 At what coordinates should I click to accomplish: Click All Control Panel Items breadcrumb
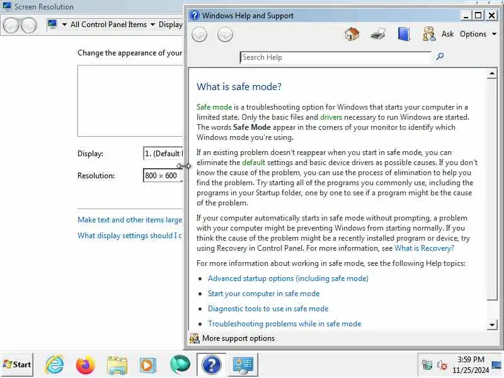point(108,25)
